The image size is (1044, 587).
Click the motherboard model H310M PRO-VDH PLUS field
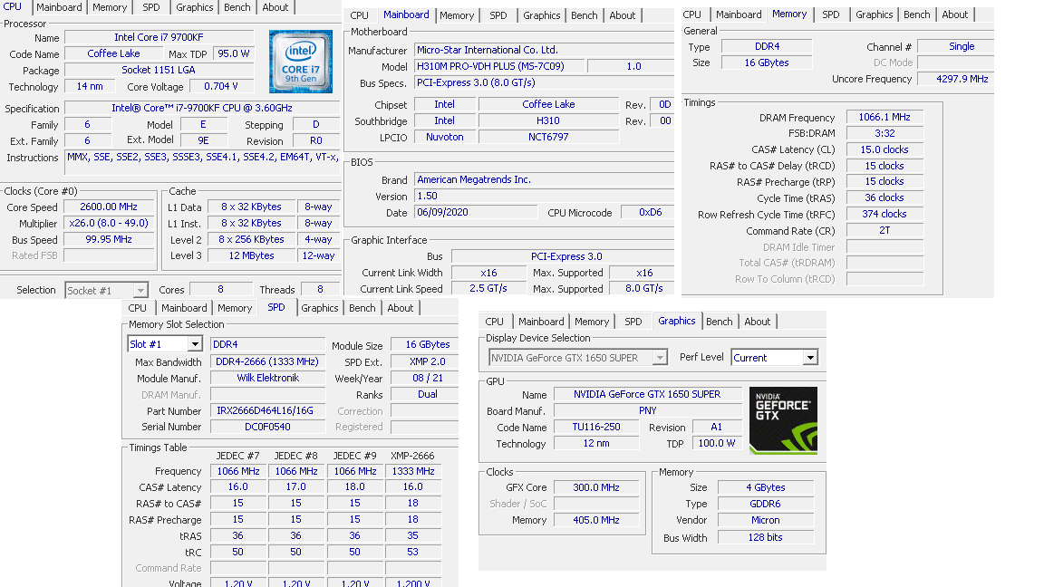498,66
